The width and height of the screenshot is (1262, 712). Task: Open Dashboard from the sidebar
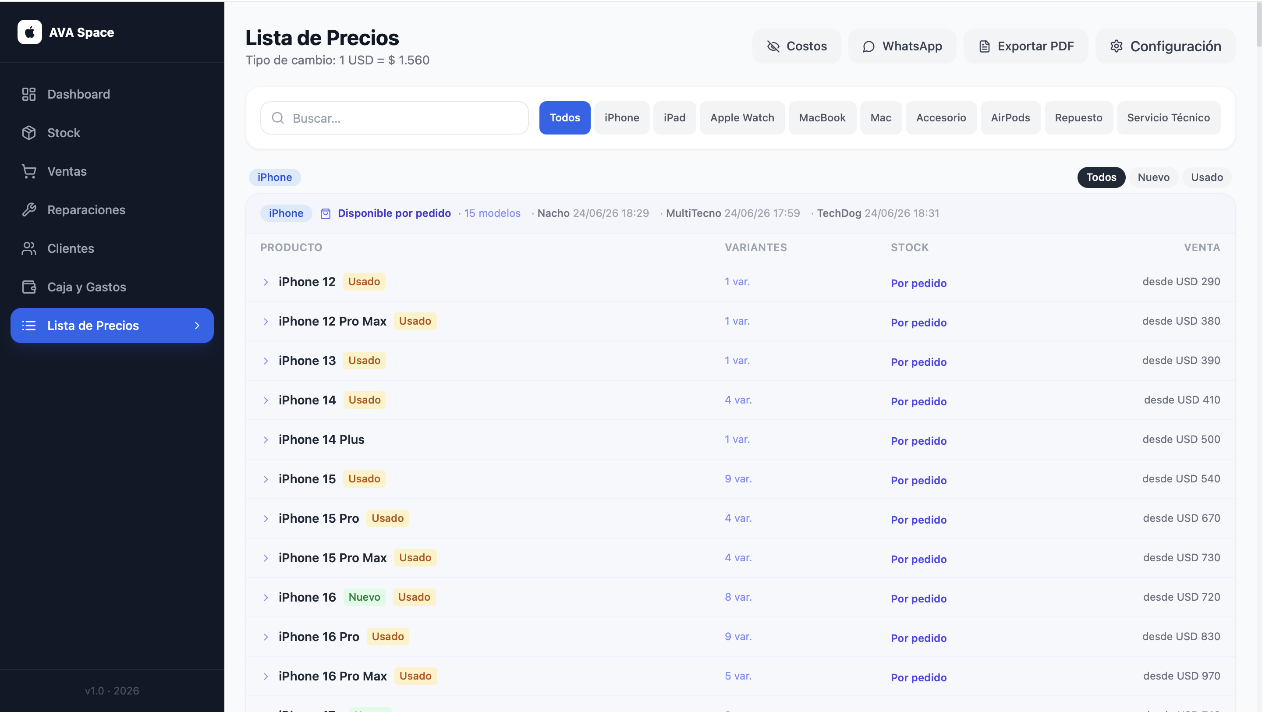tap(112, 94)
